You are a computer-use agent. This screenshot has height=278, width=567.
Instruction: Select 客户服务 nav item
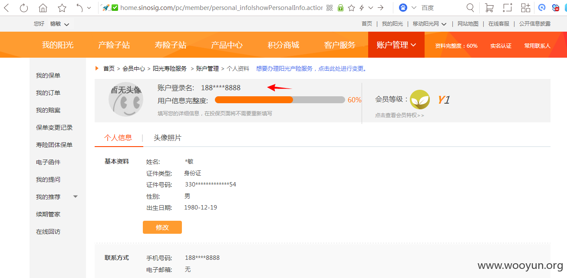(340, 45)
